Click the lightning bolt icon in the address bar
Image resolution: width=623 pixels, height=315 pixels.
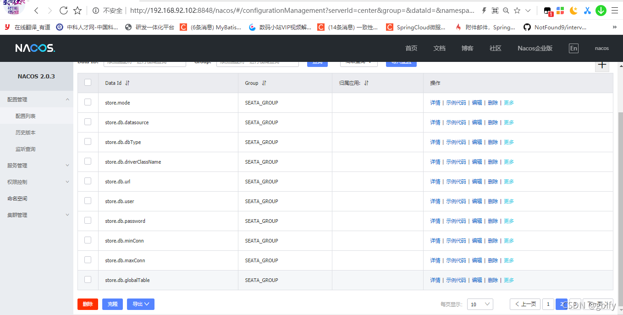pyautogui.click(x=484, y=11)
